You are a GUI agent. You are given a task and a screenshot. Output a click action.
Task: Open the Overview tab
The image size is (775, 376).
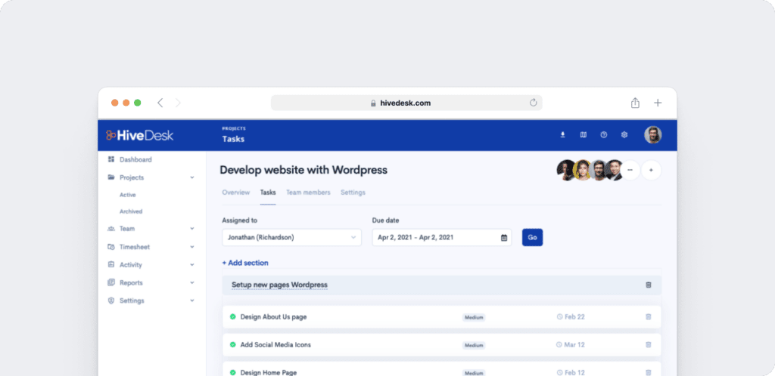(235, 193)
